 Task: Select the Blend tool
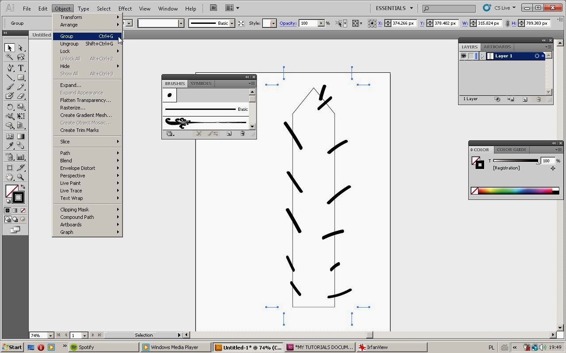[21, 146]
